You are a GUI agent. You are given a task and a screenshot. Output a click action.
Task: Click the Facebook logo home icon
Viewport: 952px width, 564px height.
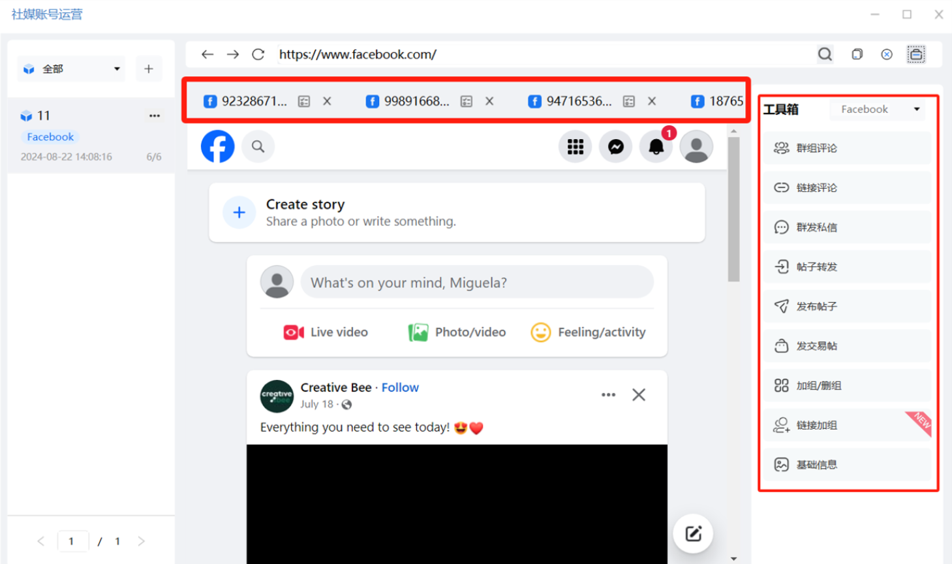click(217, 146)
